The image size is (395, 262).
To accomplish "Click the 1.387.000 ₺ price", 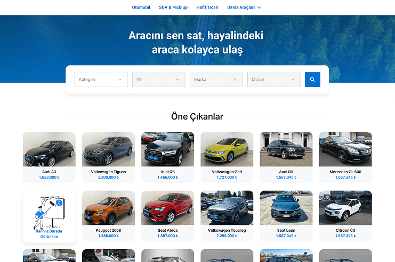I will tap(168, 236).
